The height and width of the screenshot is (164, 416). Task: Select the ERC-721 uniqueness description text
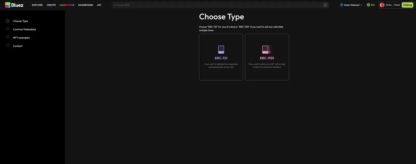[221, 65]
